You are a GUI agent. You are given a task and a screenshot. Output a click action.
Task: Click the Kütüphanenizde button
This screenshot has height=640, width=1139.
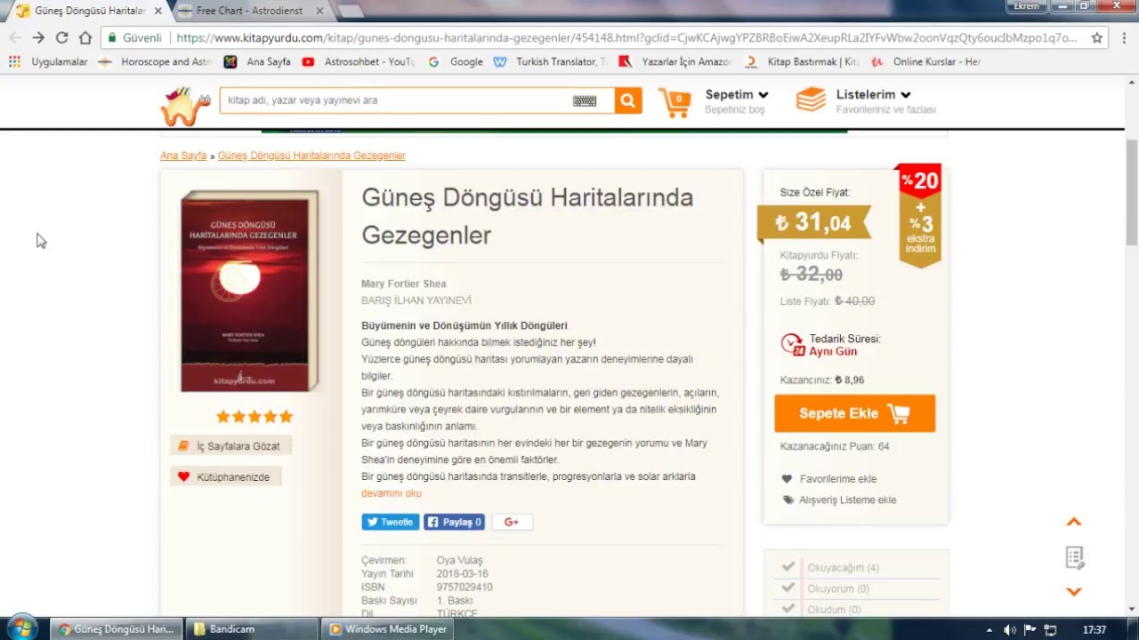226,477
